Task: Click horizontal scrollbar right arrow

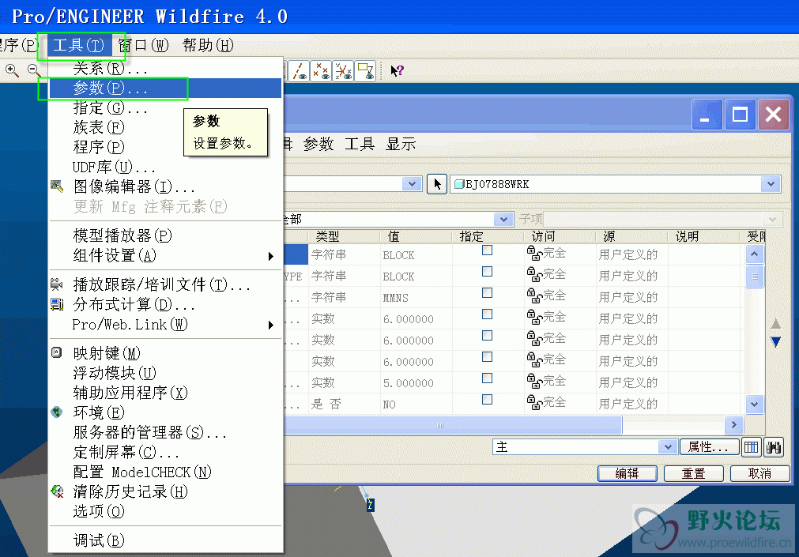Action: point(733,424)
